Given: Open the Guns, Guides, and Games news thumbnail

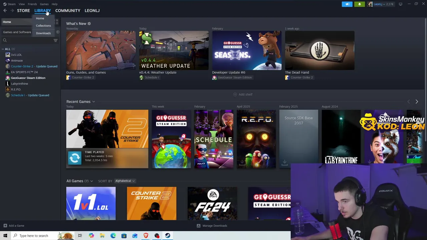Looking at the screenshot, I should coord(101,50).
